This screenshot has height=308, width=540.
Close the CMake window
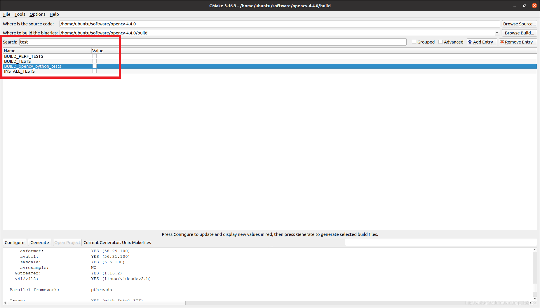(534, 6)
